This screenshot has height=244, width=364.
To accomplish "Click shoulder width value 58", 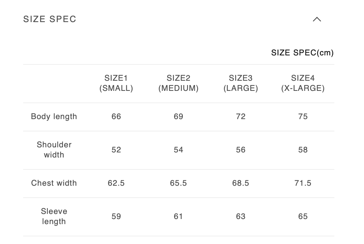I will click(303, 150).
